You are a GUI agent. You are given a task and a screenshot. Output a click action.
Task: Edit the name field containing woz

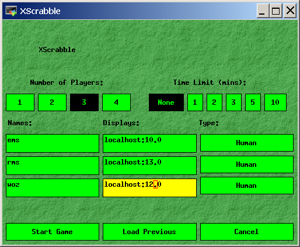(x=53, y=188)
